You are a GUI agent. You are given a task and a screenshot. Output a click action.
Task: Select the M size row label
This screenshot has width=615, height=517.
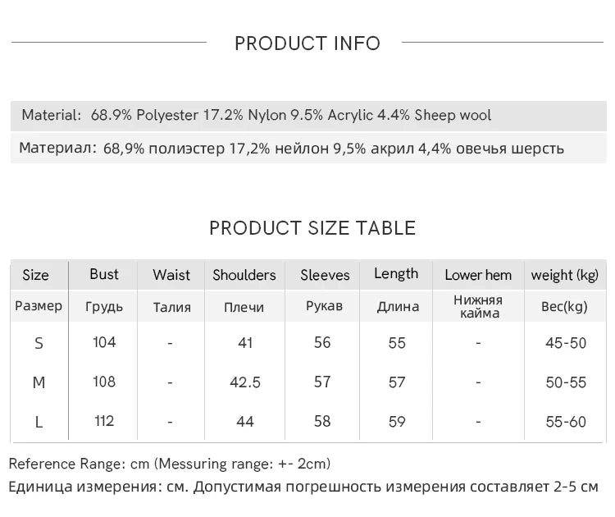pos(39,382)
